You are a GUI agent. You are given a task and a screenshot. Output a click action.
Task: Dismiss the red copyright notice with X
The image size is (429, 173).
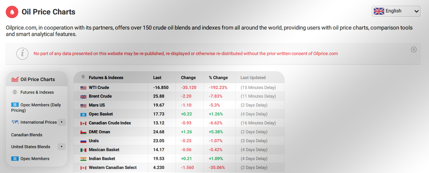tap(414, 50)
